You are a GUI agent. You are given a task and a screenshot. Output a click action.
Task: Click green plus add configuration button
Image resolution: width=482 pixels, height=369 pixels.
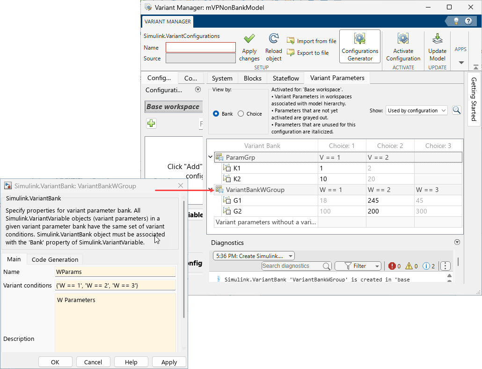(151, 124)
